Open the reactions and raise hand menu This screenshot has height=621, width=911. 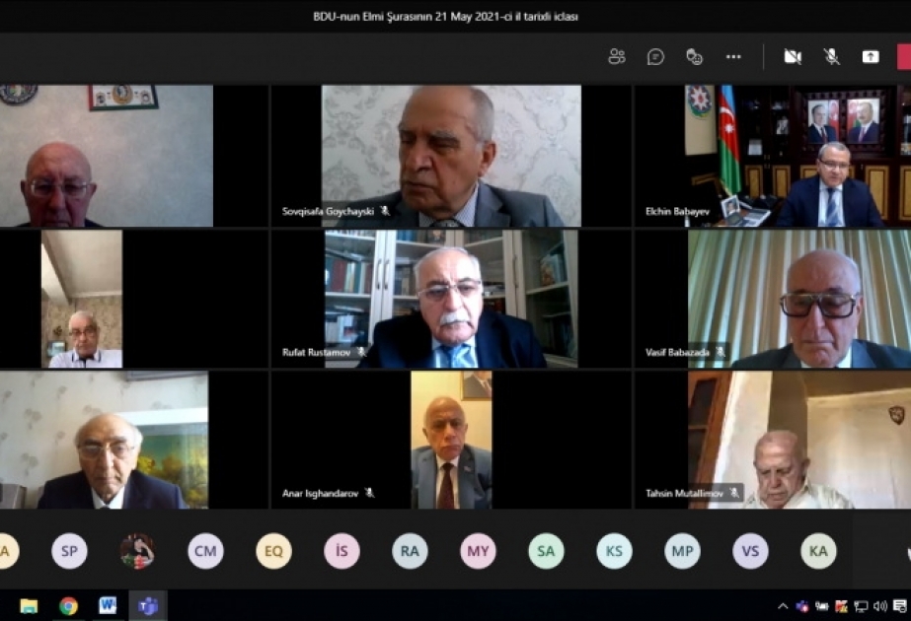(x=694, y=57)
